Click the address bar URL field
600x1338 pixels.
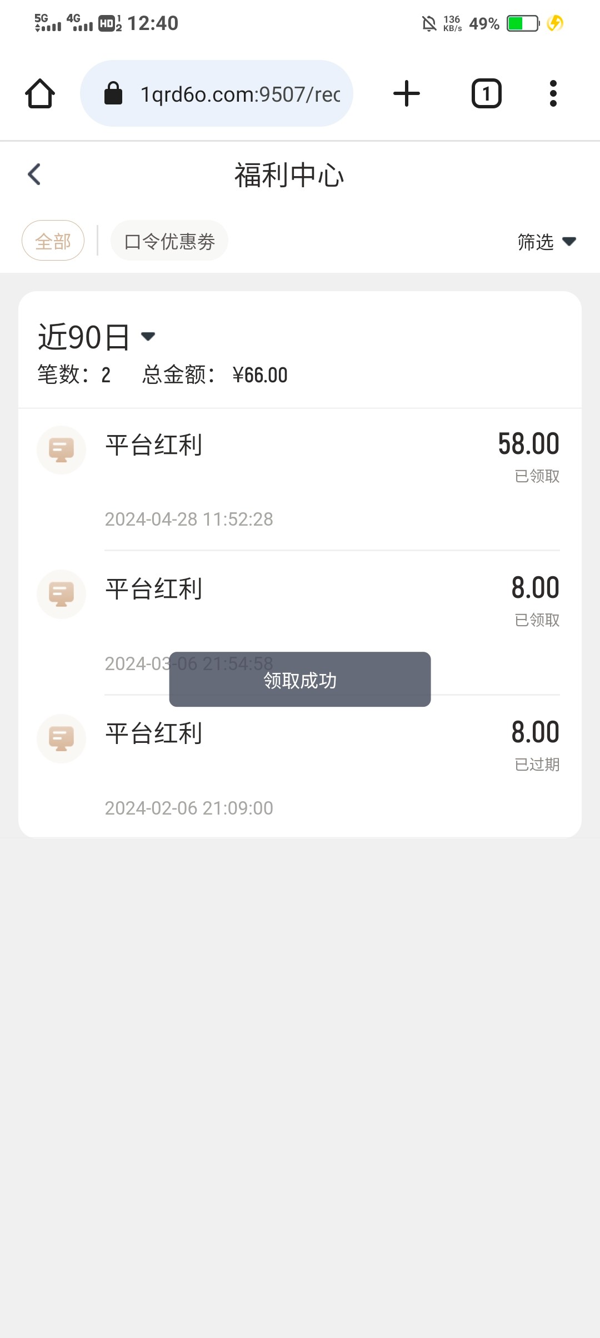240,94
